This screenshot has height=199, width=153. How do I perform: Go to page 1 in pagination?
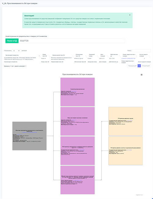click(x=139, y=66)
